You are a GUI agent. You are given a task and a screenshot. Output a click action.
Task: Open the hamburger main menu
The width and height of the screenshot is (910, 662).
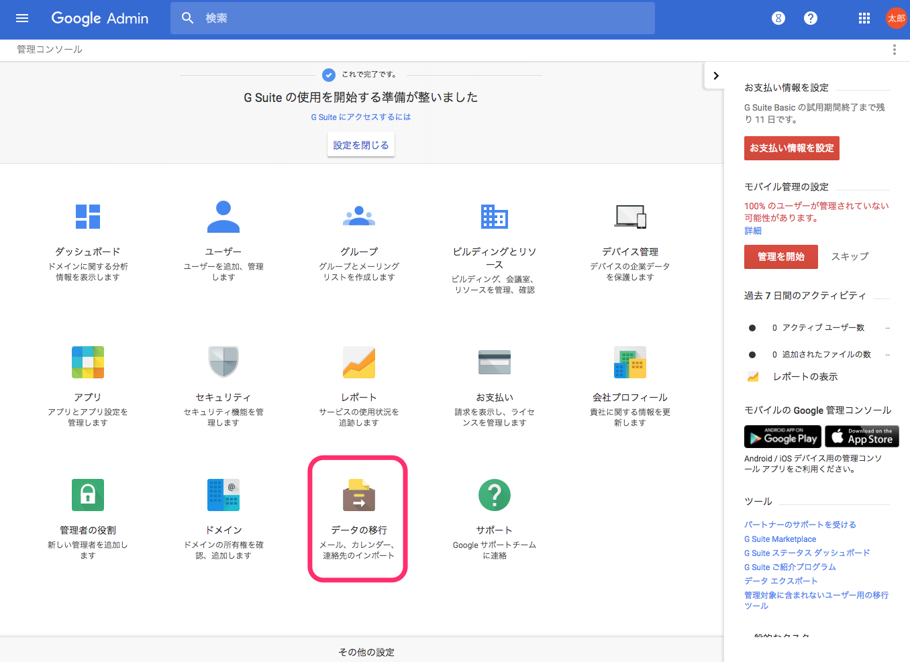tap(22, 18)
